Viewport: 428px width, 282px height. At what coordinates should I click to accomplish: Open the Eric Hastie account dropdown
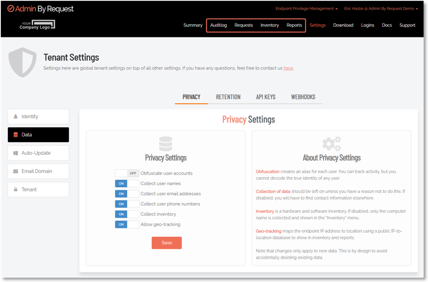(381, 9)
